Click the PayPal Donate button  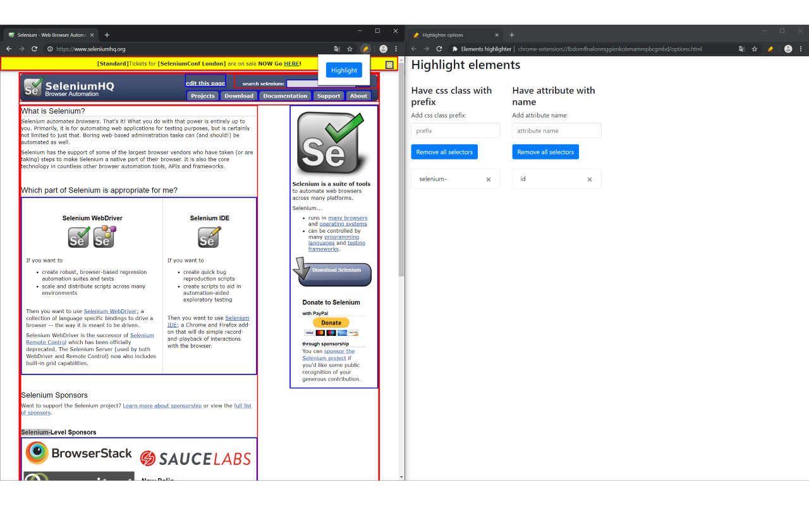point(331,323)
